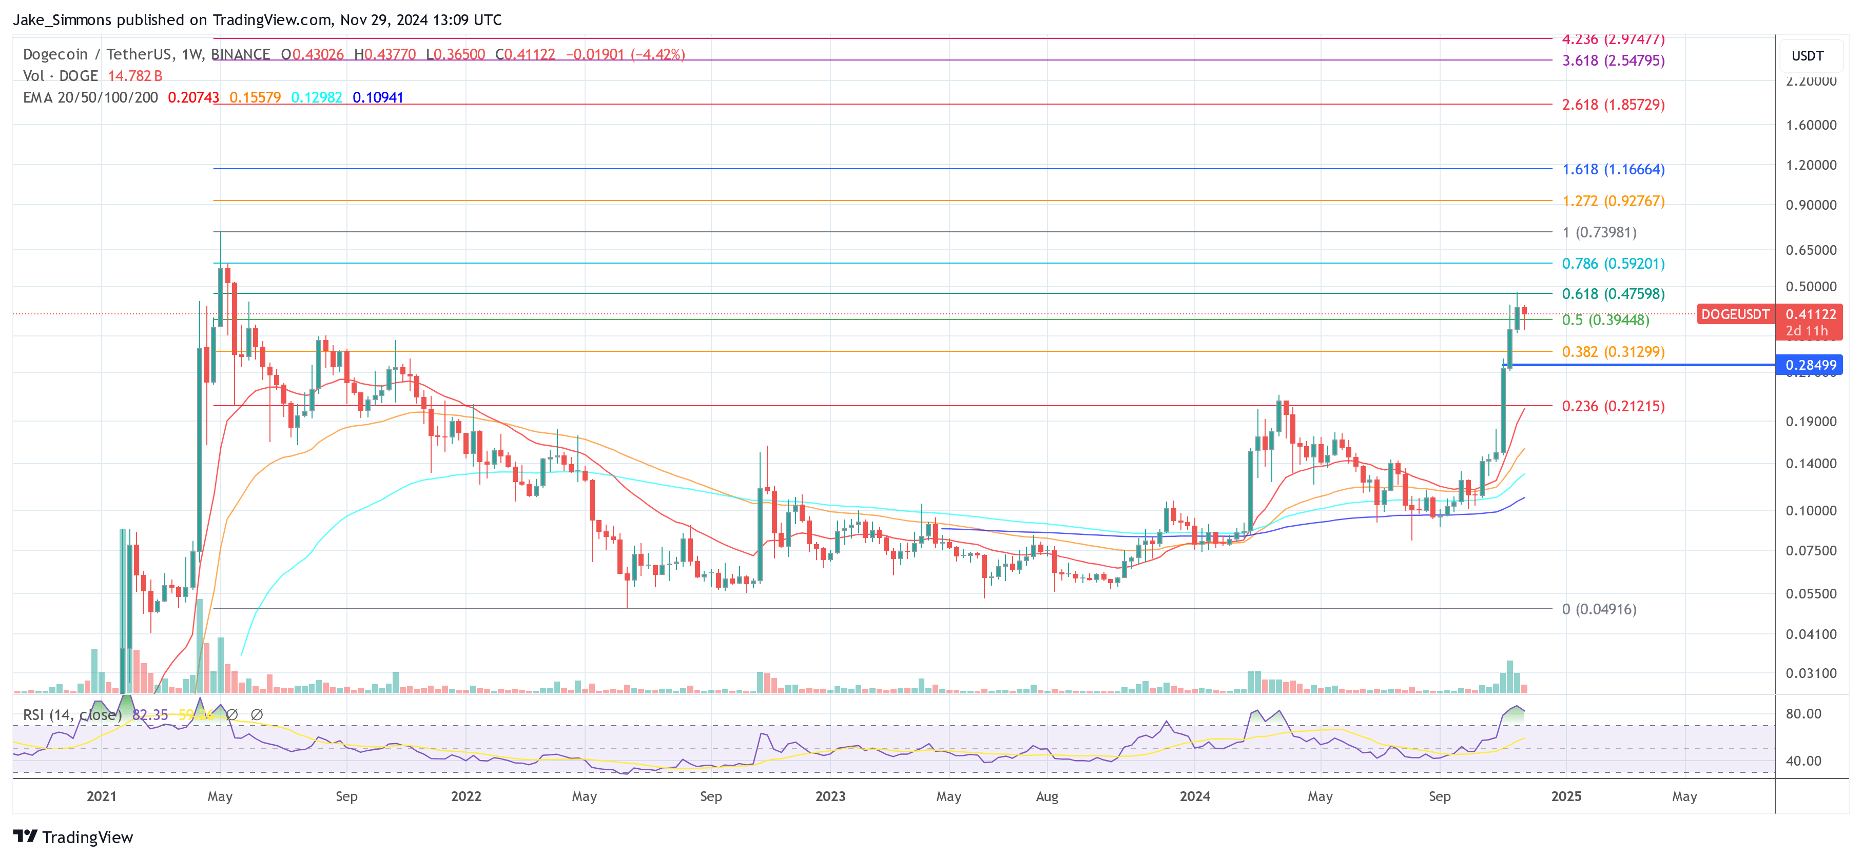Click the RSI scale label 40.00
This screenshot has width=1862, height=859.
(1803, 761)
